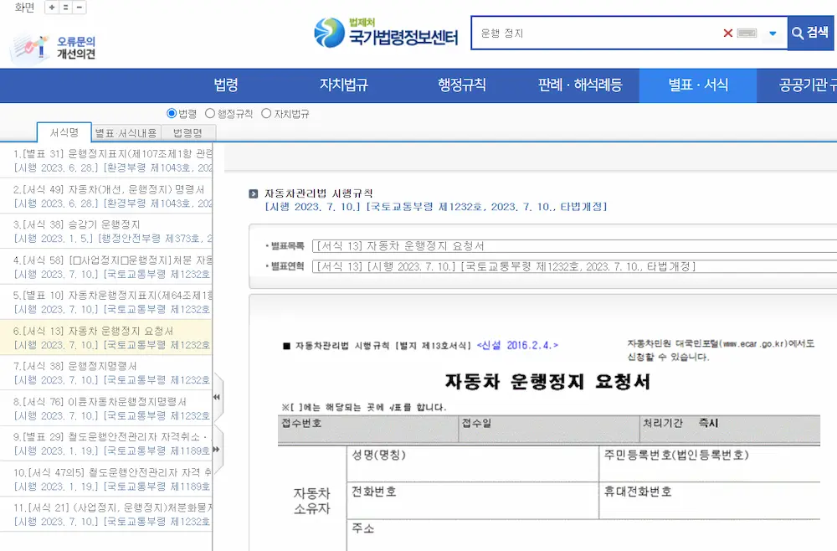Viewport: 837px width, 551px height.
Task: Reset screen size with equals button
Action: (x=65, y=8)
